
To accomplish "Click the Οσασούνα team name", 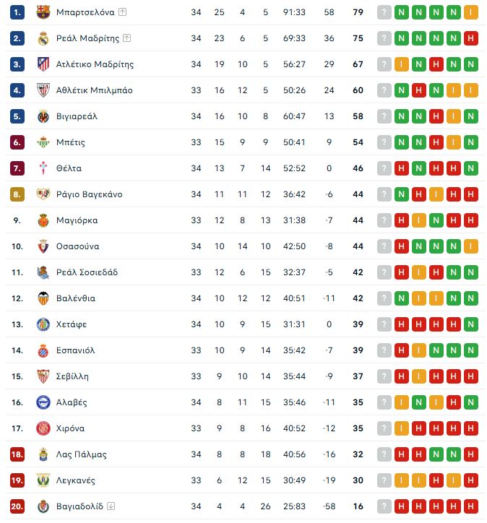I will coord(78,246).
